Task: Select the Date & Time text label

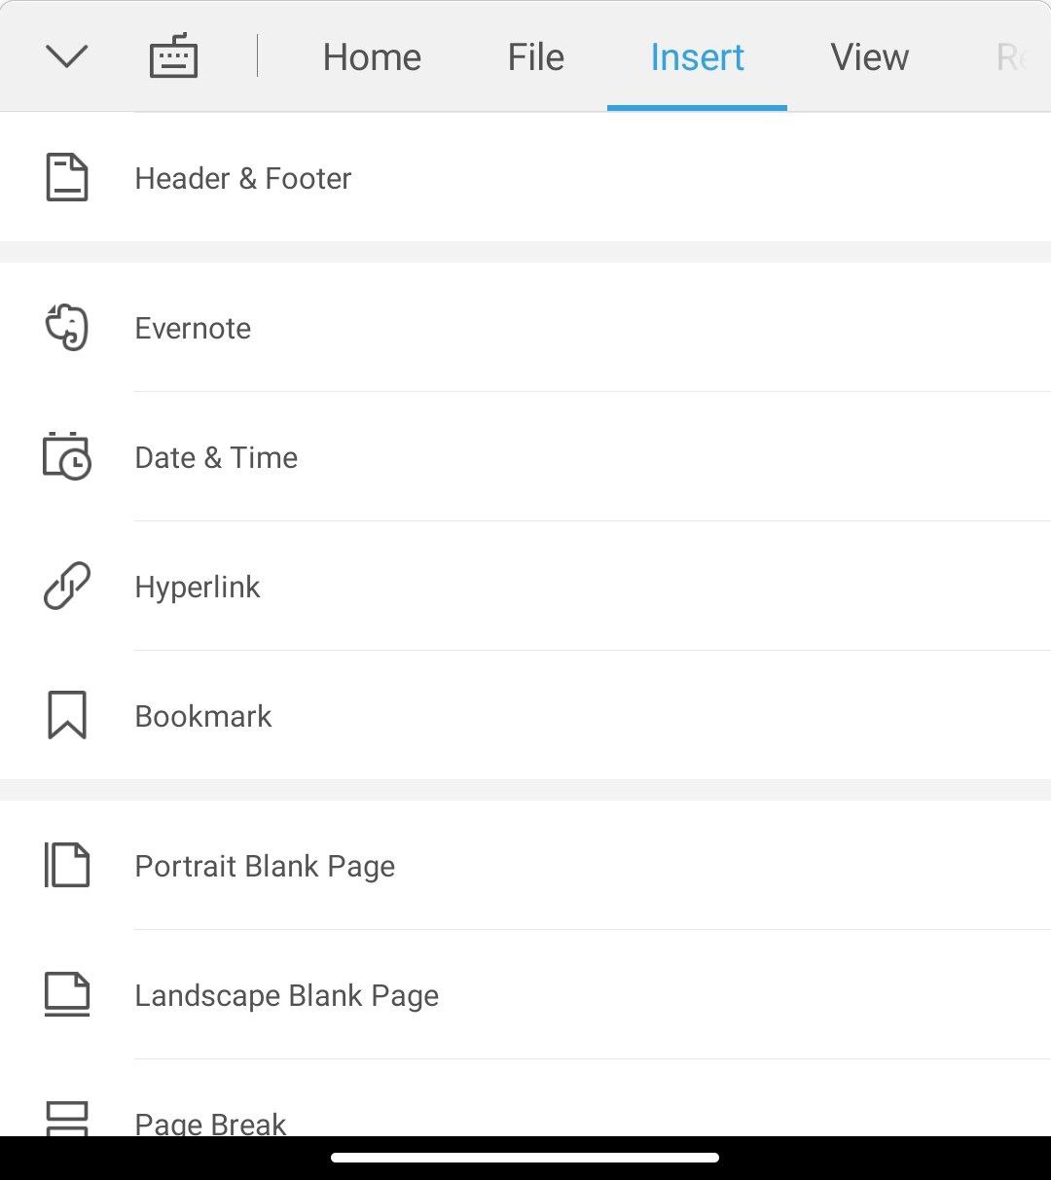Action: click(x=216, y=457)
